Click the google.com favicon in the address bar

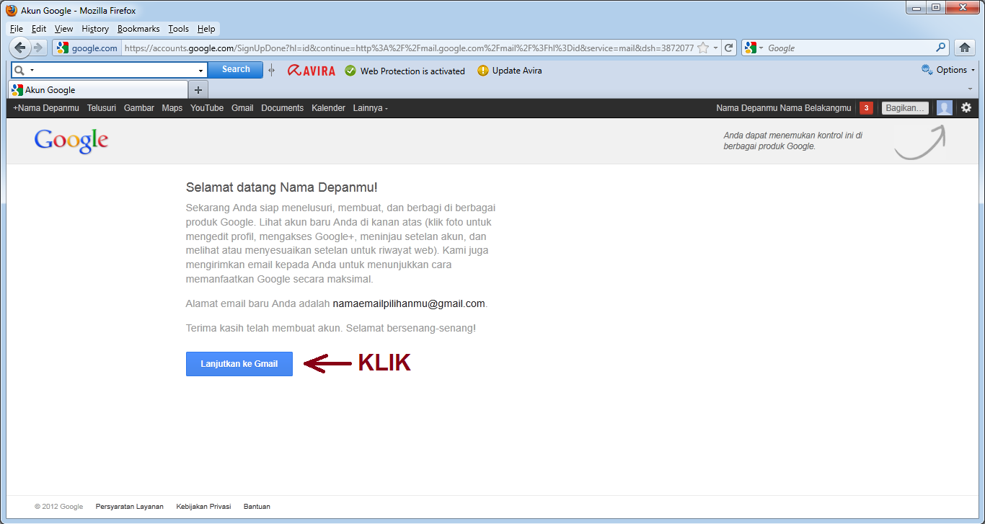pyautogui.click(x=63, y=48)
